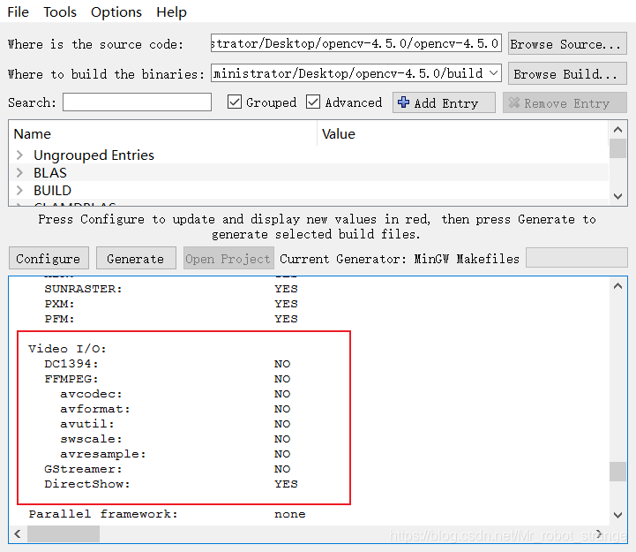Click the Browse Source button

click(567, 43)
